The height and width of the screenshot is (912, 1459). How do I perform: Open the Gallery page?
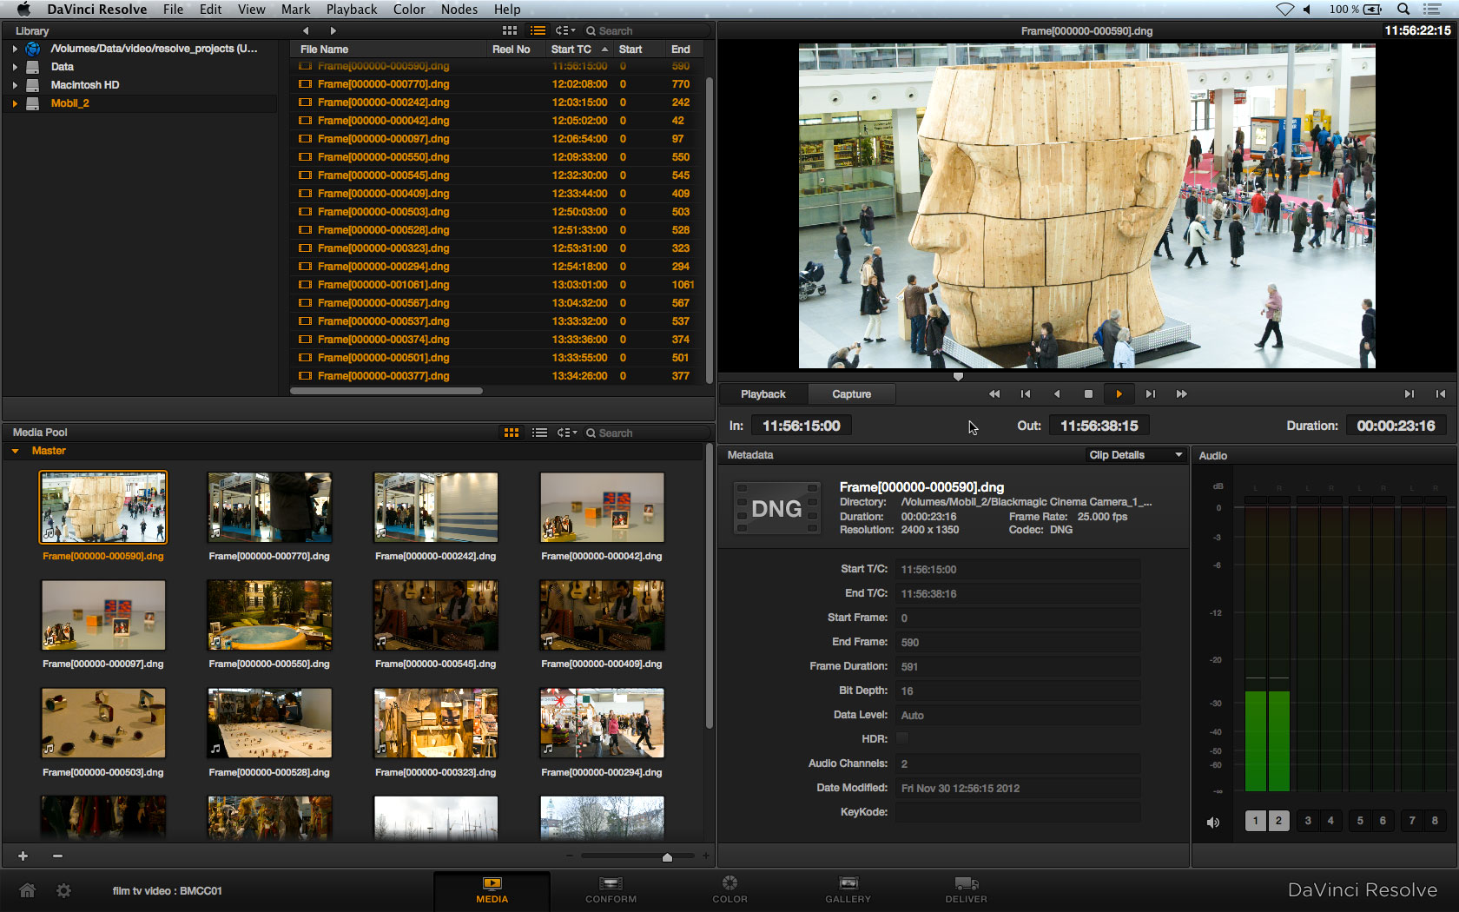[x=848, y=889]
